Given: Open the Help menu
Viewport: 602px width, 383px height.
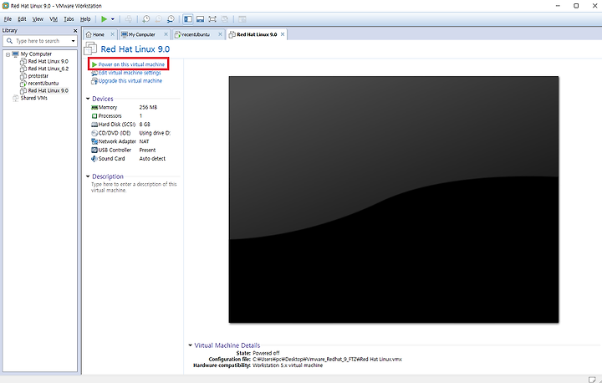Looking at the screenshot, I should (x=85, y=19).
